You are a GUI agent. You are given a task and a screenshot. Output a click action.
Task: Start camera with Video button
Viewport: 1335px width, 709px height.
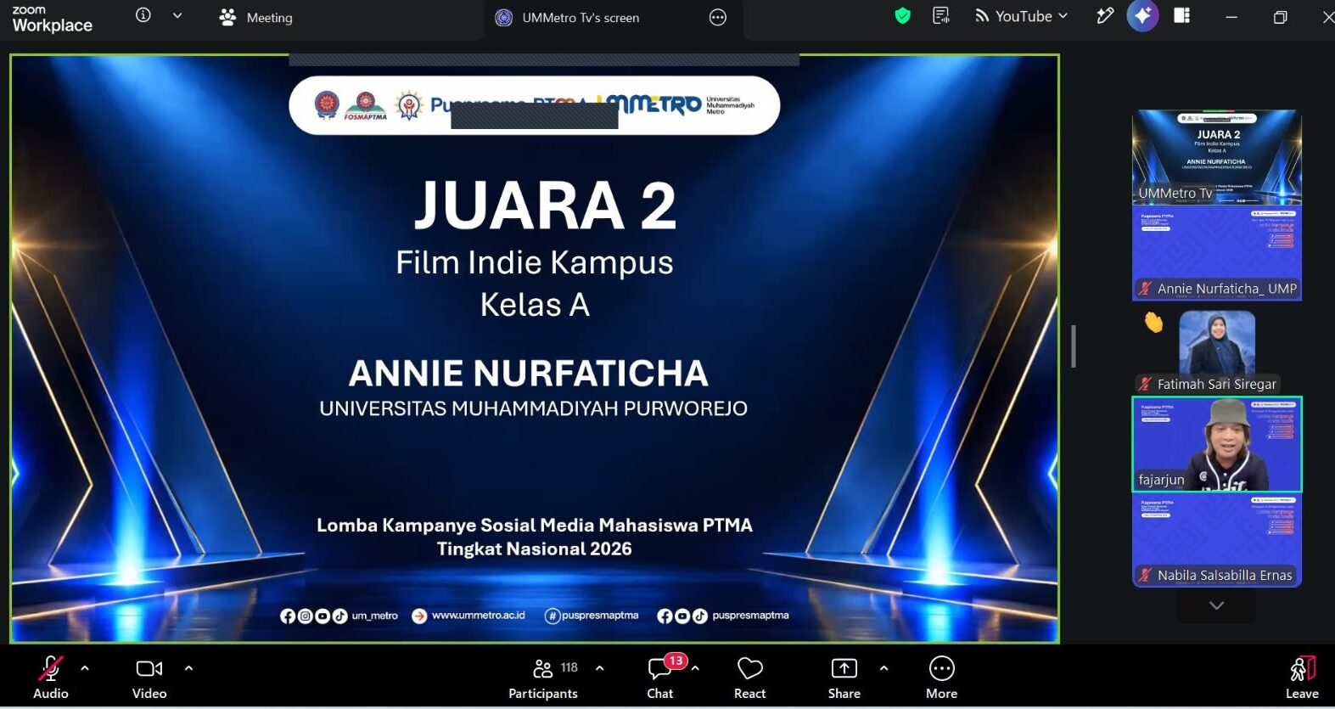(x=149, y=678)
